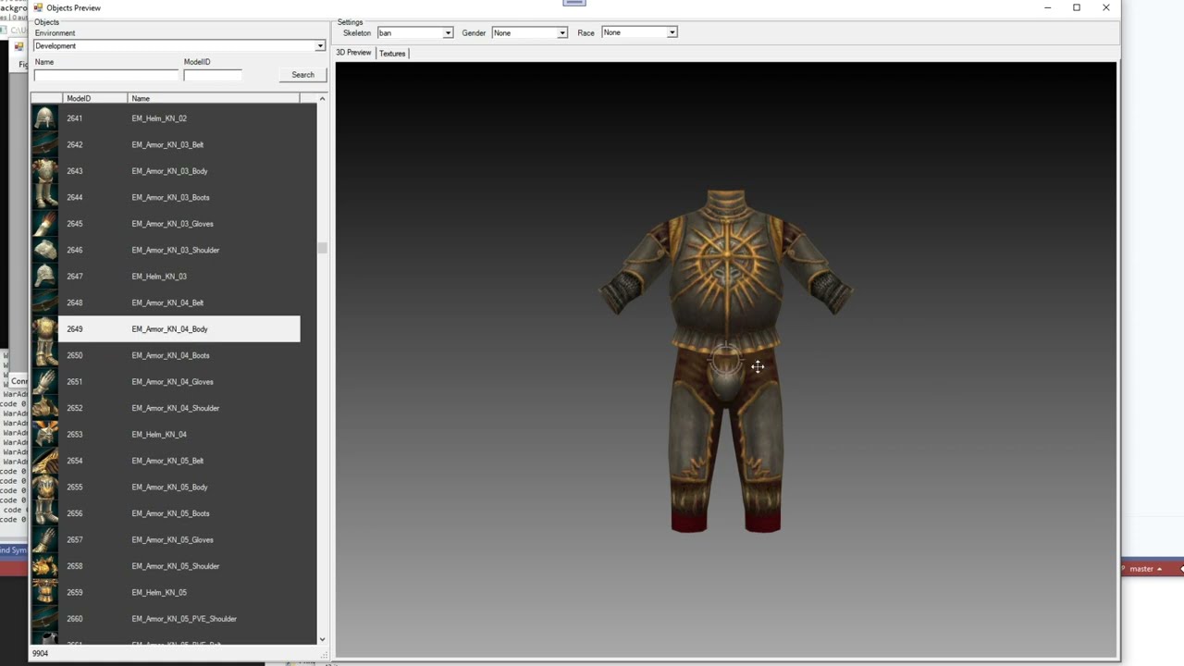
Task: Click the shoulder thumbnail for EM_Armor_KN_03_Shoulder
Action: 44,250
